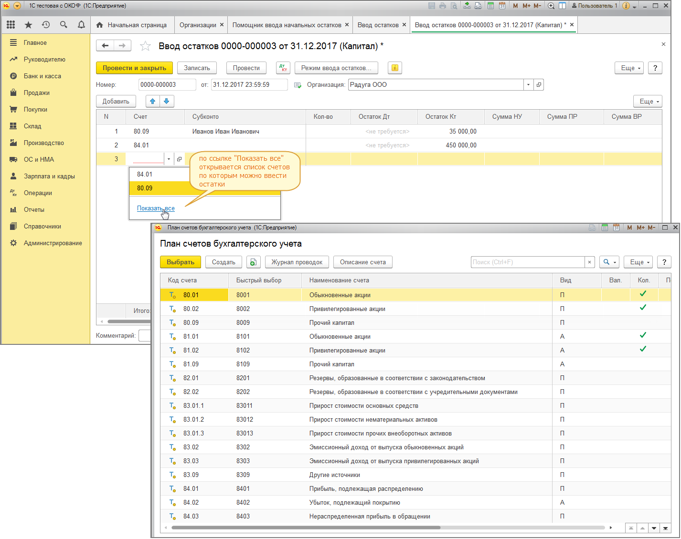Click the yellow info icon button
The height and width of the screenshot is (539, 681).
[394, 68]
